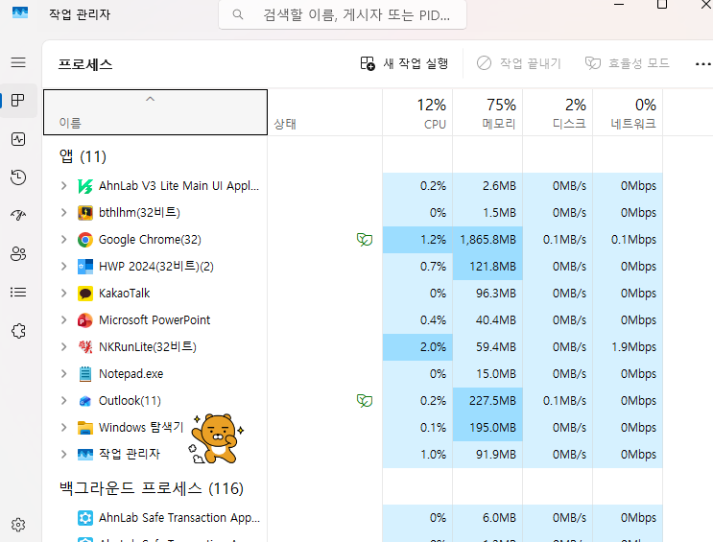Click 작업 끝내기 button
713x542 pixels.
click(518, 63)
